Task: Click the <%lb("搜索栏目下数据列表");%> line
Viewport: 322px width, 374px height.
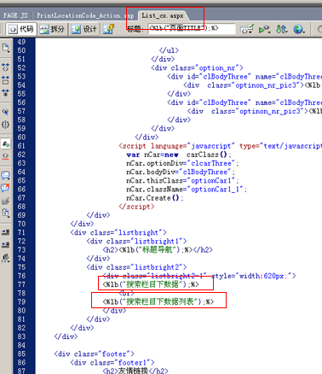Action: [158, 301]
